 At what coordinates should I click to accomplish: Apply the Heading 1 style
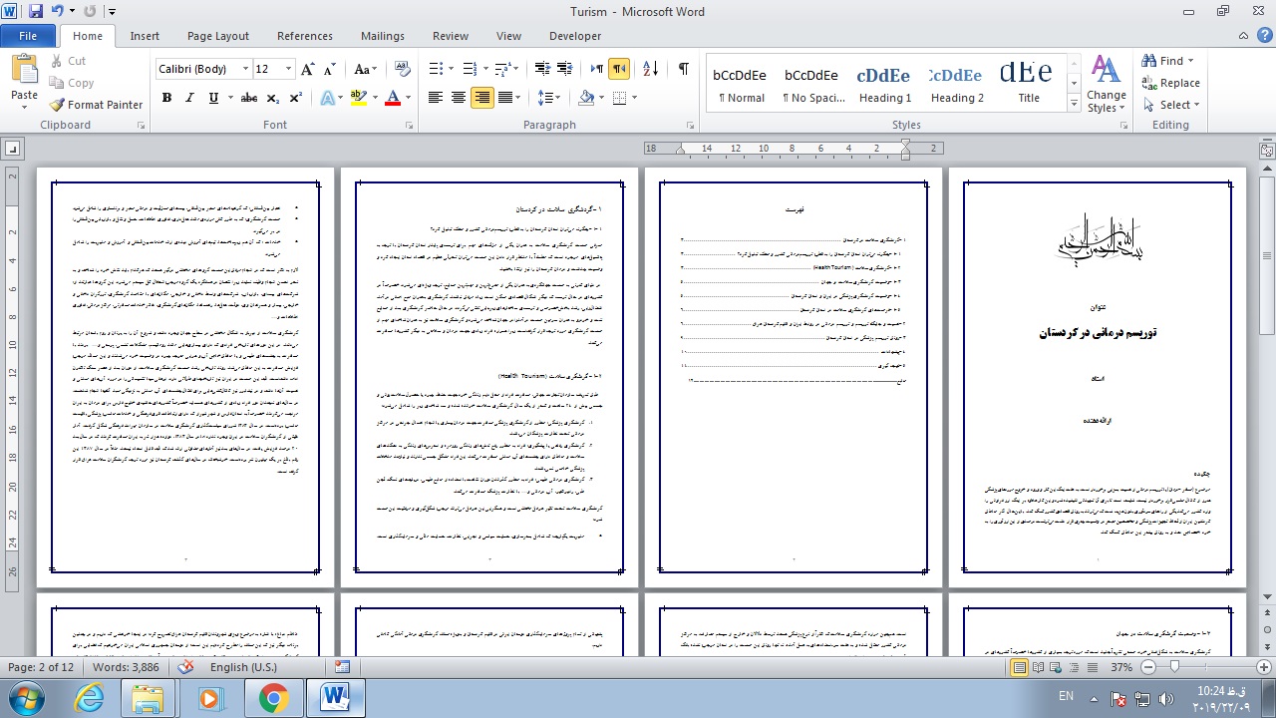(884, 84)
